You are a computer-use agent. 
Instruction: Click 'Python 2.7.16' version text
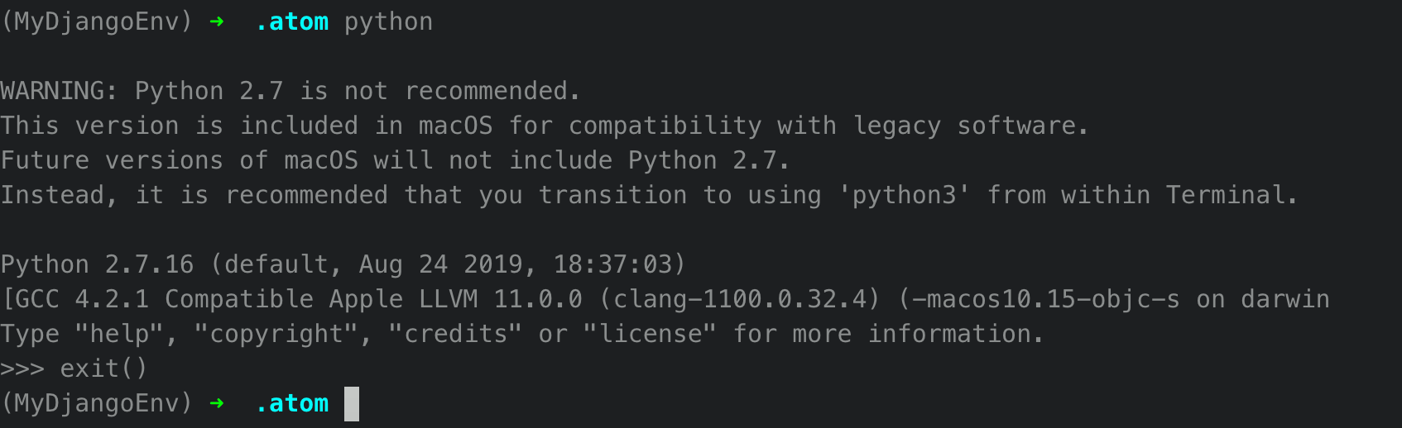97,264
